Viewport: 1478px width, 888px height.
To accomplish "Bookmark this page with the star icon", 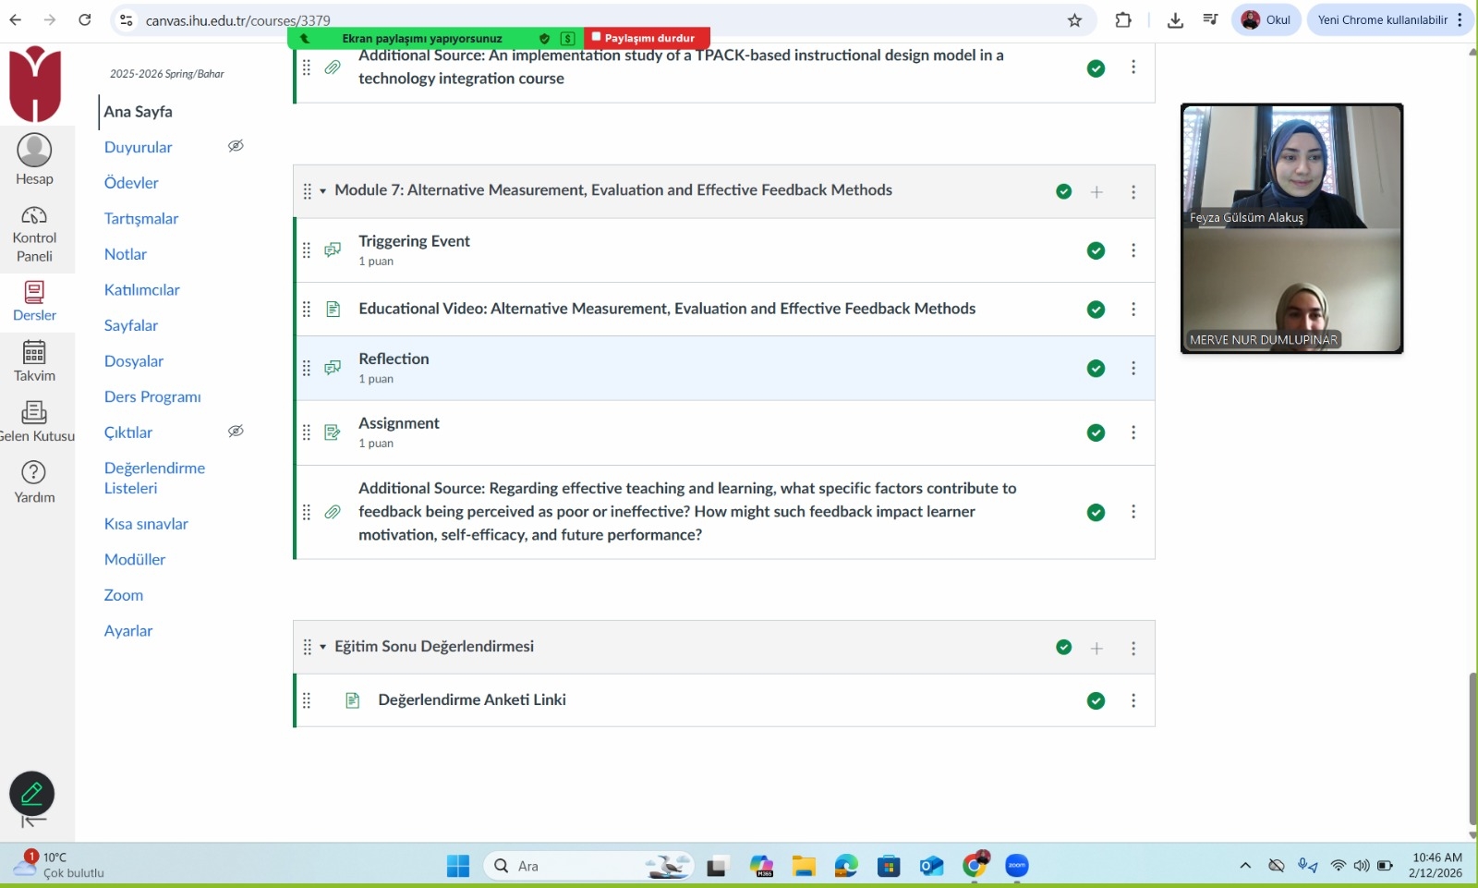I will tap(1074, 20).
